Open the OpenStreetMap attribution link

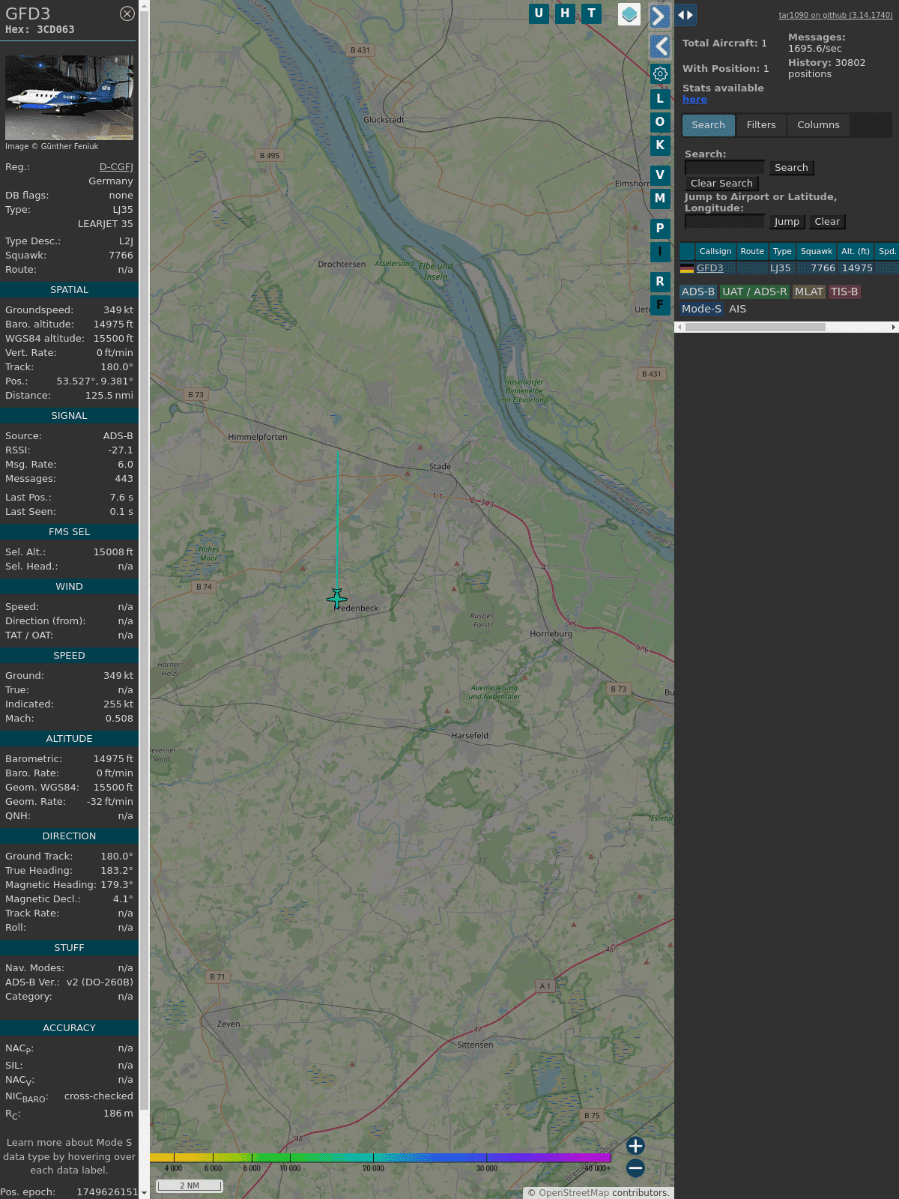coord(574,1193)
